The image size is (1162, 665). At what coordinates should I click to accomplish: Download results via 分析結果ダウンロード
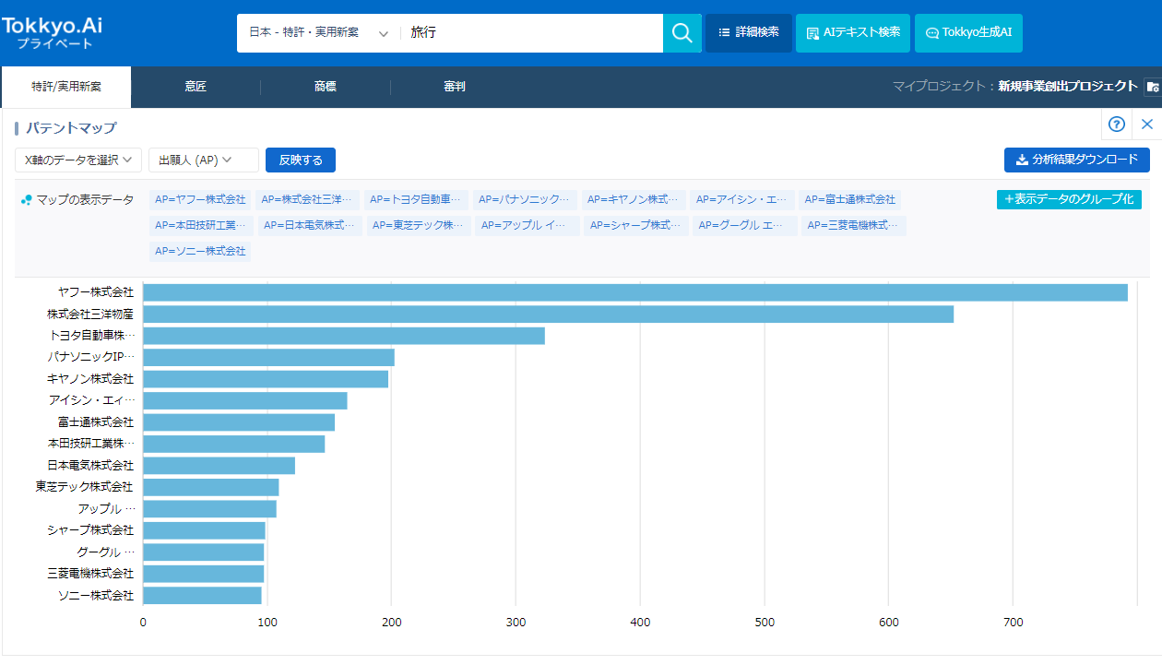tap(1076, 160)
